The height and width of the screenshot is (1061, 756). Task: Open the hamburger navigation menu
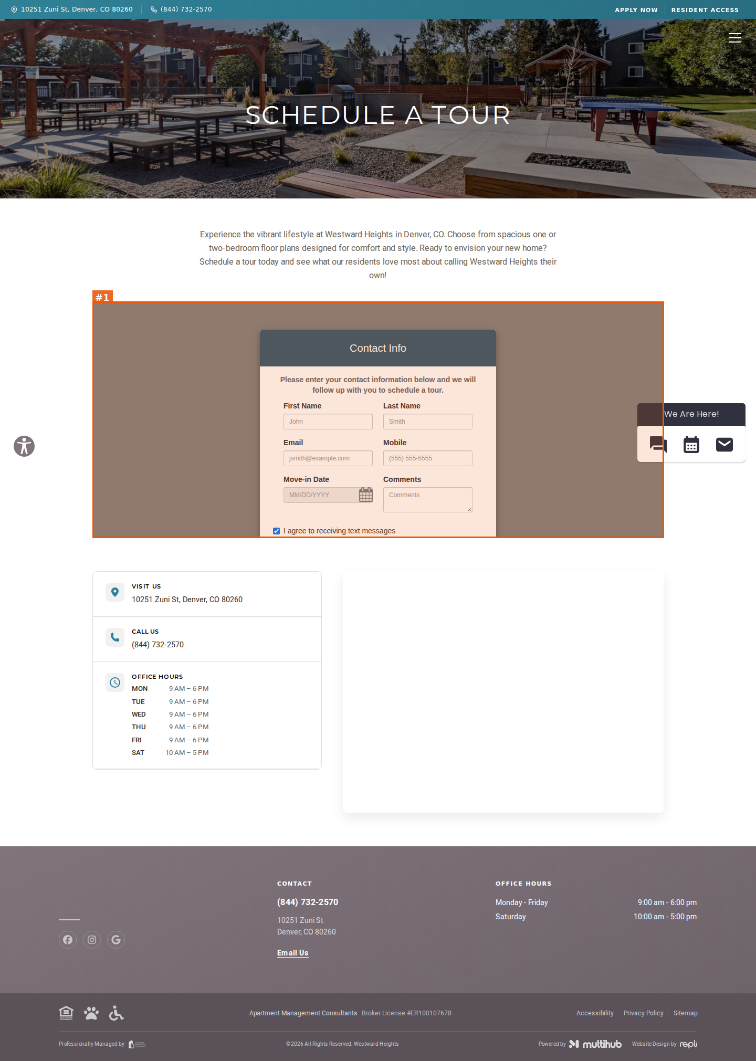[735, 38]
